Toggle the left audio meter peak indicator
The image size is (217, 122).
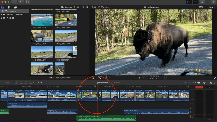199,87
